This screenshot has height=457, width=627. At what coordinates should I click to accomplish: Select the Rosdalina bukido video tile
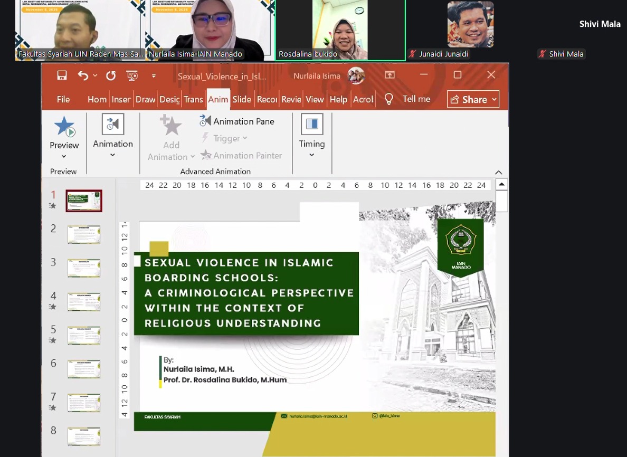point(340,30)
